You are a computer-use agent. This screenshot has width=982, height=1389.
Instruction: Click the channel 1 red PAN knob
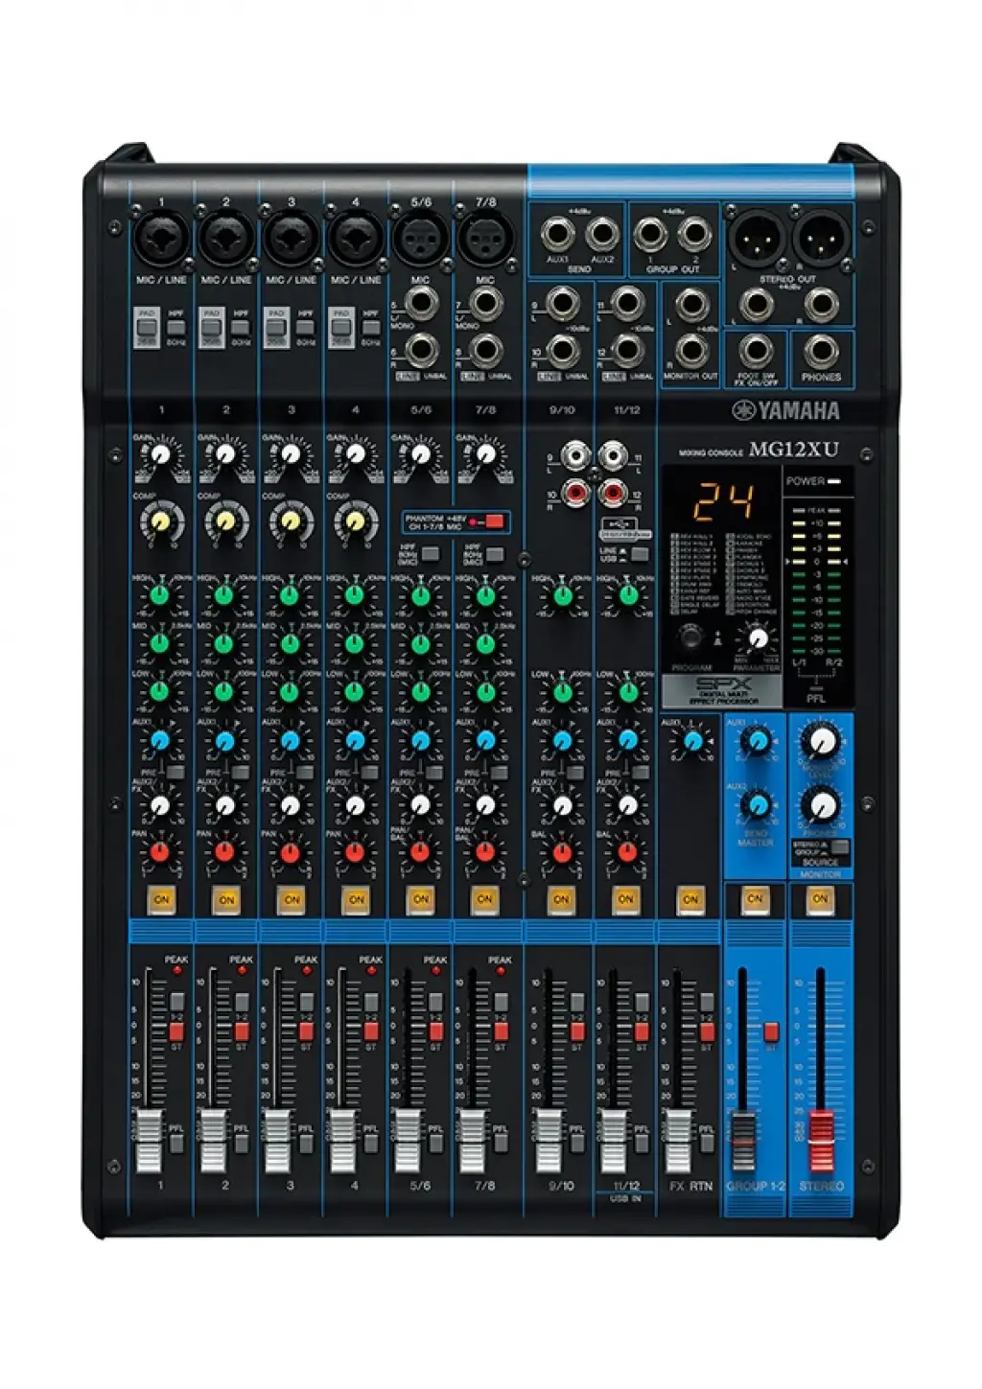161,851
